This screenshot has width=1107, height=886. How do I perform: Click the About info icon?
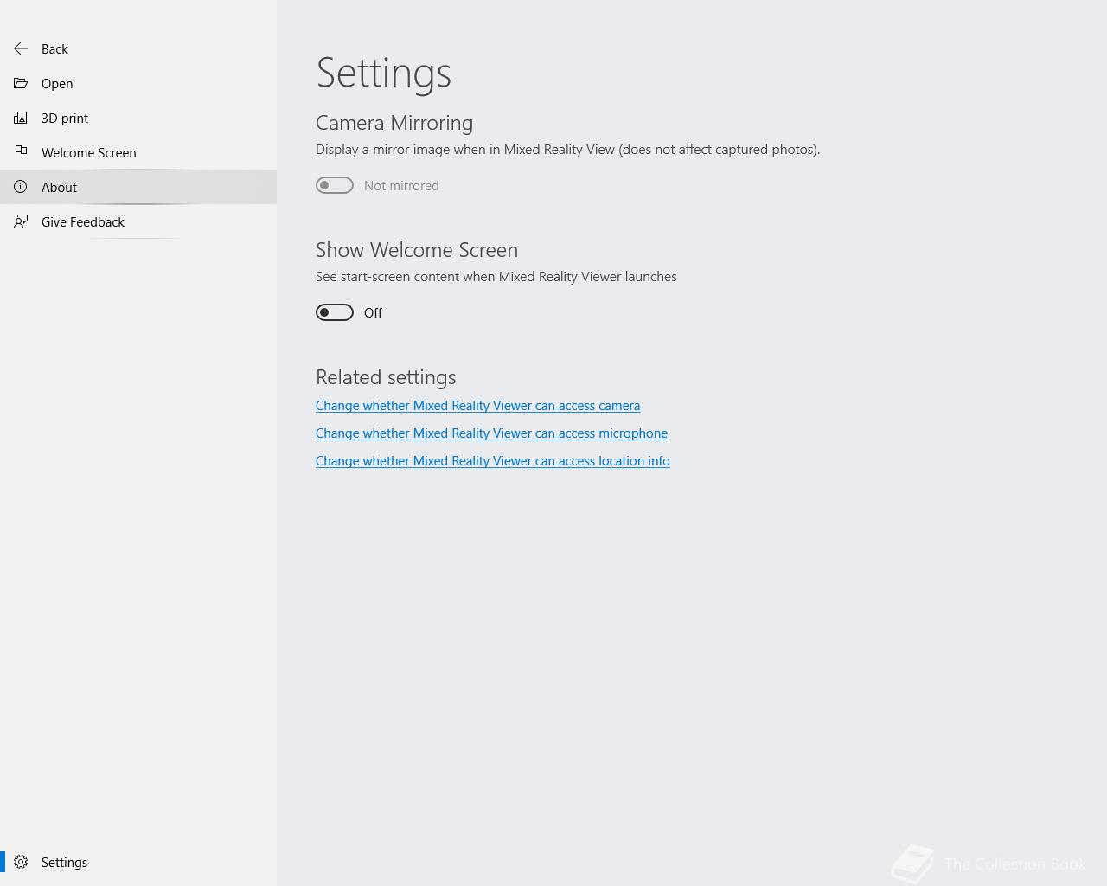point(21,187)
